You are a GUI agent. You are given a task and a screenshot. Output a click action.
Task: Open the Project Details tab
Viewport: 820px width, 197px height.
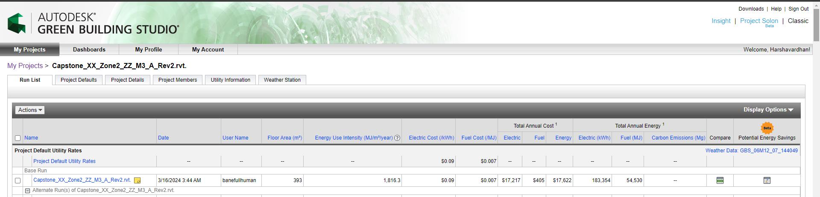(x=128, y=80)
